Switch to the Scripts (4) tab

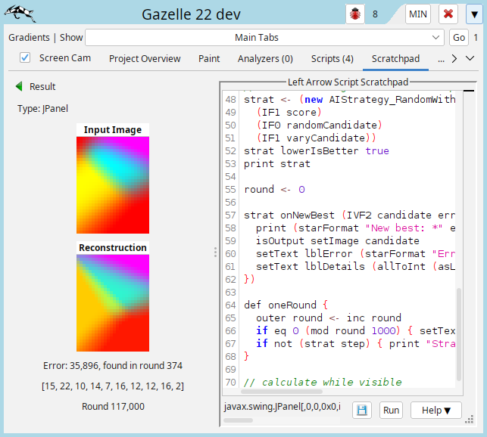(x=332, y=58)
